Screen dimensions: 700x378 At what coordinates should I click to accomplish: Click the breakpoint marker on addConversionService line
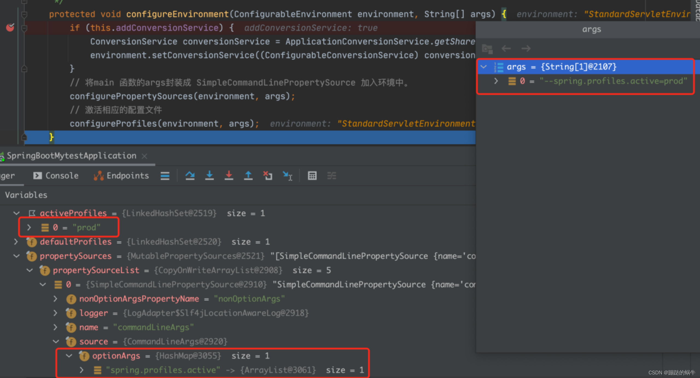10,28
